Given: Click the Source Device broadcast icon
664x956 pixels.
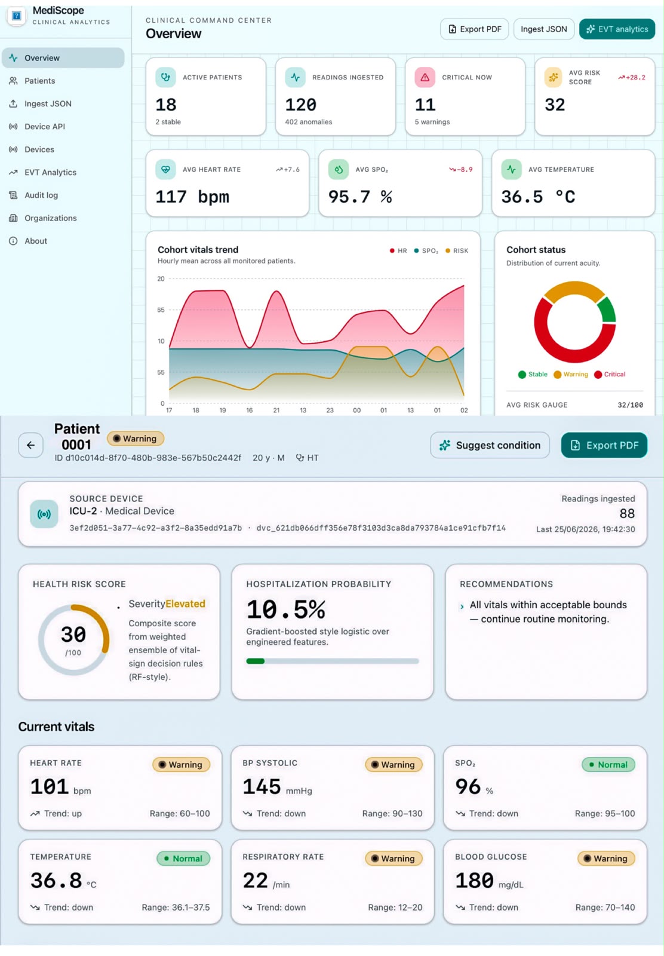Looking at the screenshot, I should click(44, 514).
